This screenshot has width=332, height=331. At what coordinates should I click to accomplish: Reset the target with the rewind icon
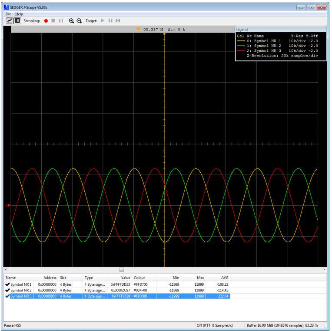point(118,20)
